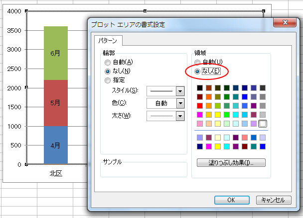Pick the green swatch in the second row

[x=227, y=97]
